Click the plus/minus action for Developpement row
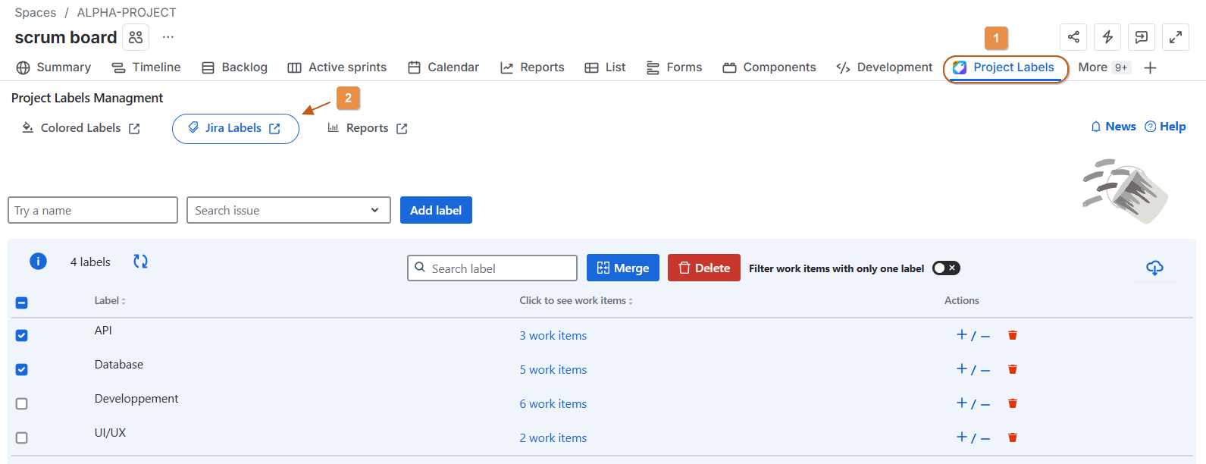This screenshot has height=464, width=1206. pos(973,403)
